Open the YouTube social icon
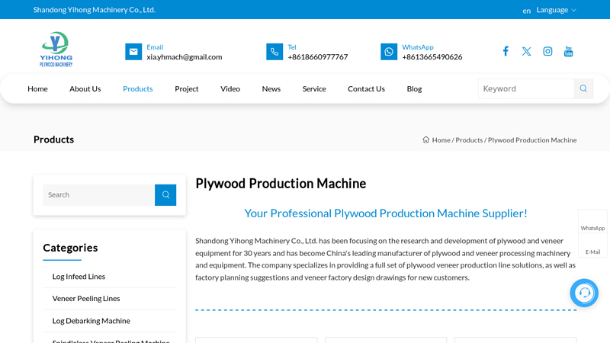Screen dimensions: 610x343 (568, 51)
